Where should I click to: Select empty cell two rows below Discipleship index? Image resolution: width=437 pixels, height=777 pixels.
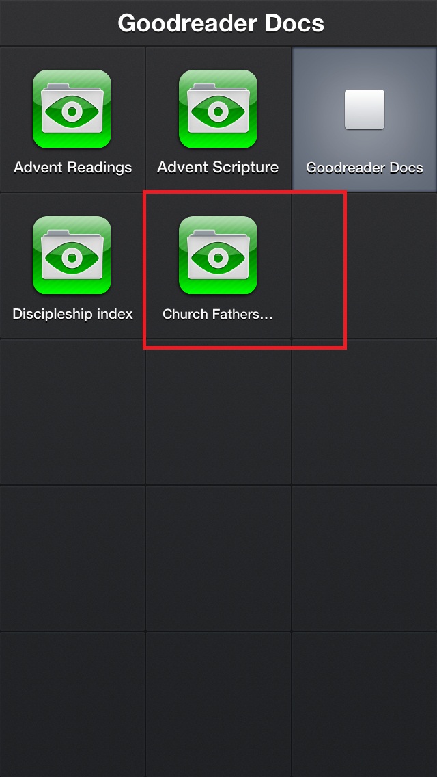(x=72, y=558)
